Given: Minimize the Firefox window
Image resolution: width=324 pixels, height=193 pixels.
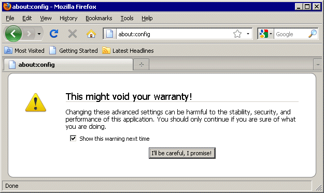Looking at the screenshot, I should coord(299,7).
